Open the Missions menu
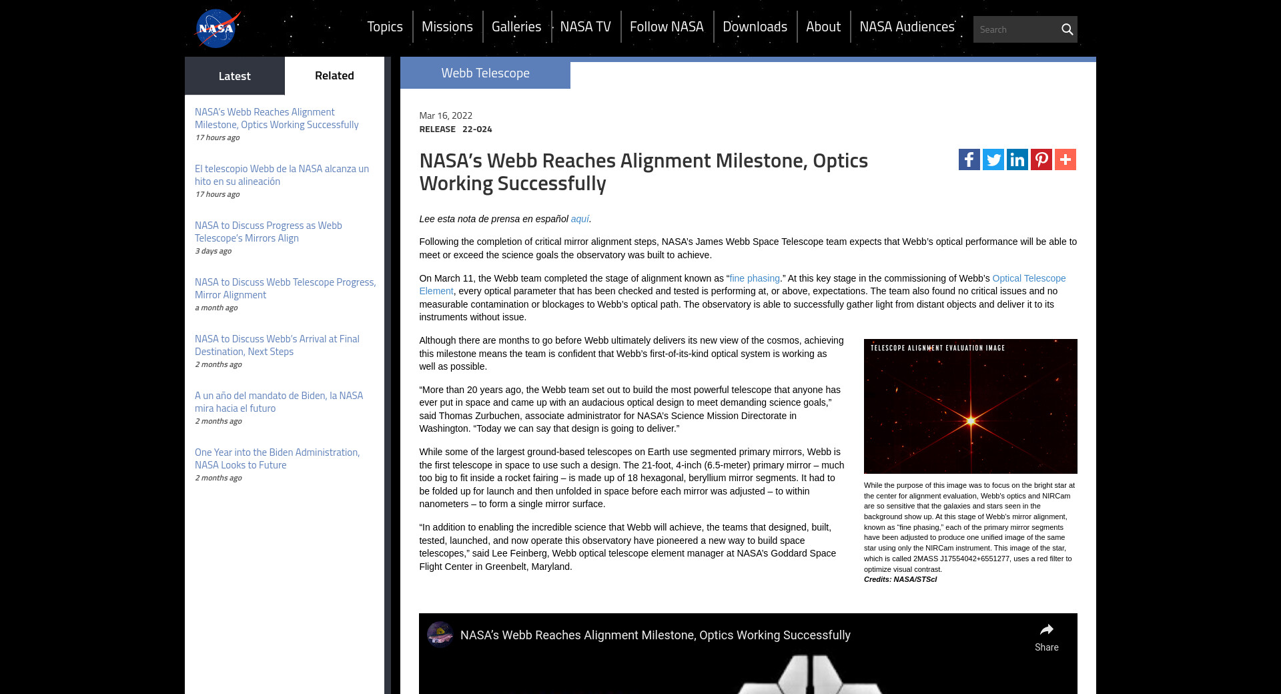 tap(447, 27)
